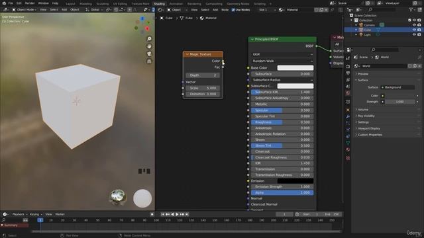Enable the Use Nodes checkbox
Viewport: 424px width, 238px height.
tap(233, 10)
